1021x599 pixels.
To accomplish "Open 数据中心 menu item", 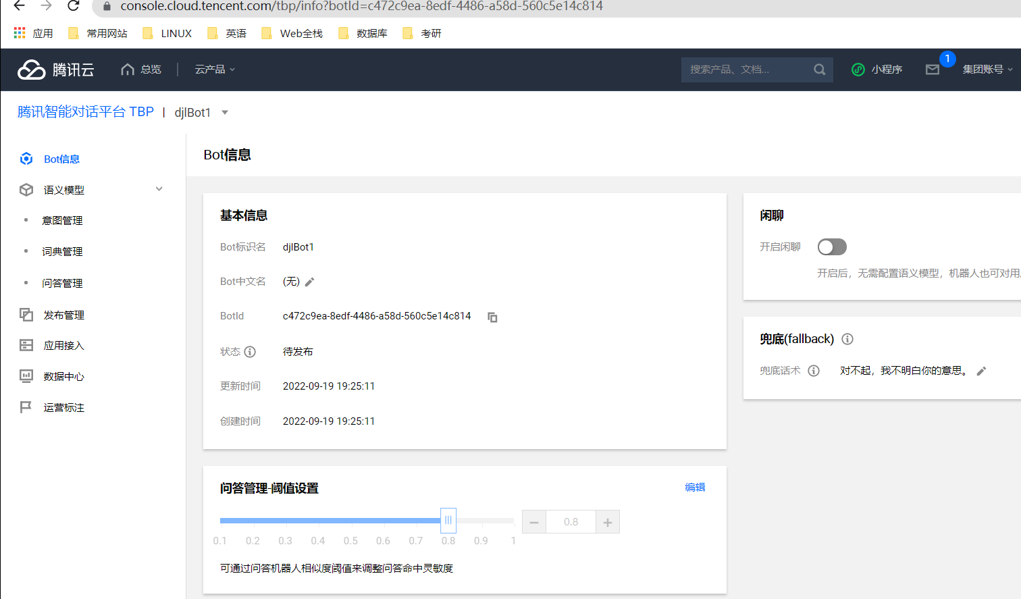I will pos(64,376).
